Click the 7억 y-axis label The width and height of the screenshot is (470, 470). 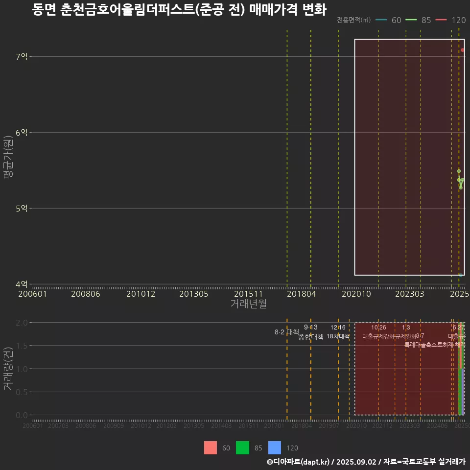(x=22, y=56)
